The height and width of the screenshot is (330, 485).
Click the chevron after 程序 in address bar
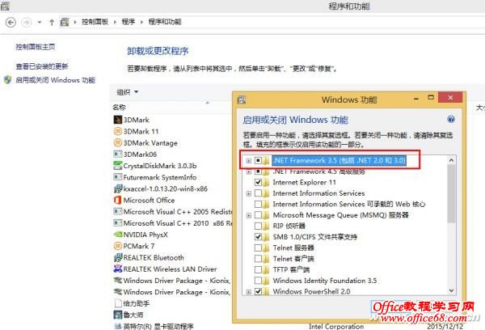tap(141, 22)
